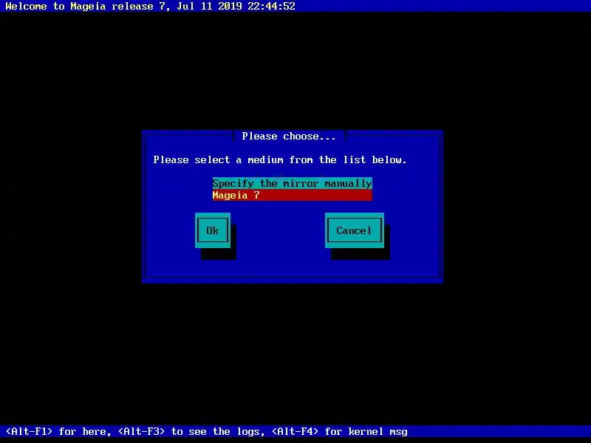Image resolution: width=591 pixels, height=443 pixels.
Task: Click the 'Please choose...' dialog title
Action: [289, 137]
